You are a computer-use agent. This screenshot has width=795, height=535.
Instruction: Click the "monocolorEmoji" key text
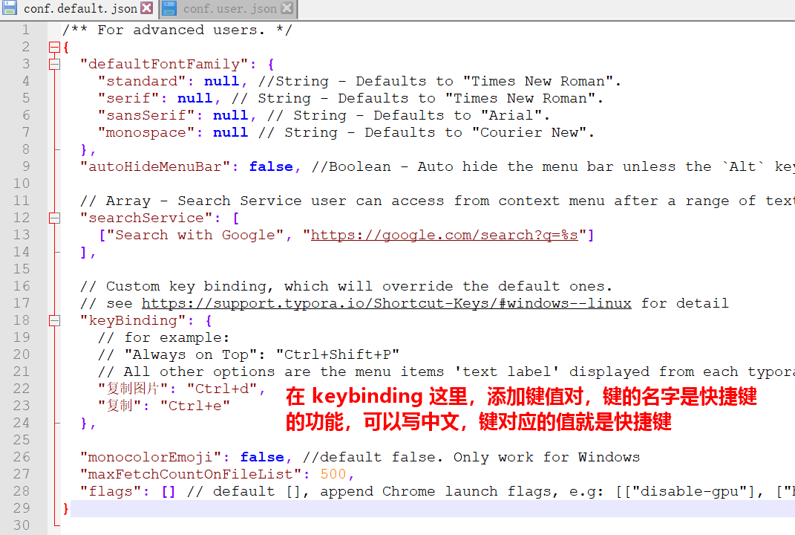point(151,457)
